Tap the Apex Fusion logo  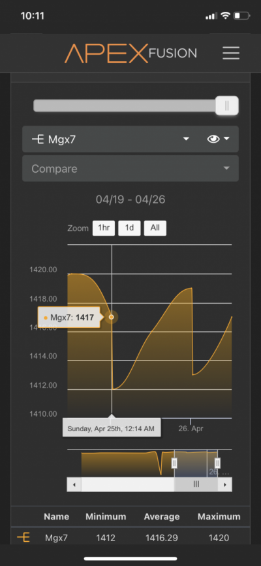130,54
